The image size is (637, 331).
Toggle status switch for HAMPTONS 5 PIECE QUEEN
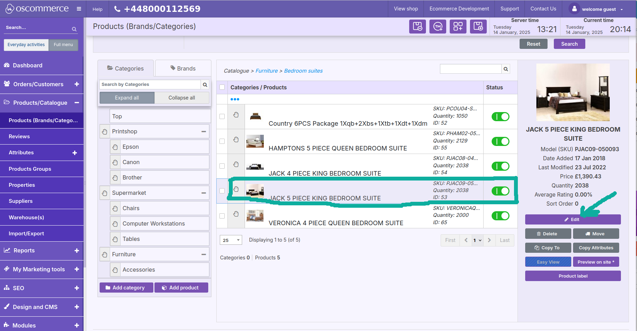coord(500,141)
